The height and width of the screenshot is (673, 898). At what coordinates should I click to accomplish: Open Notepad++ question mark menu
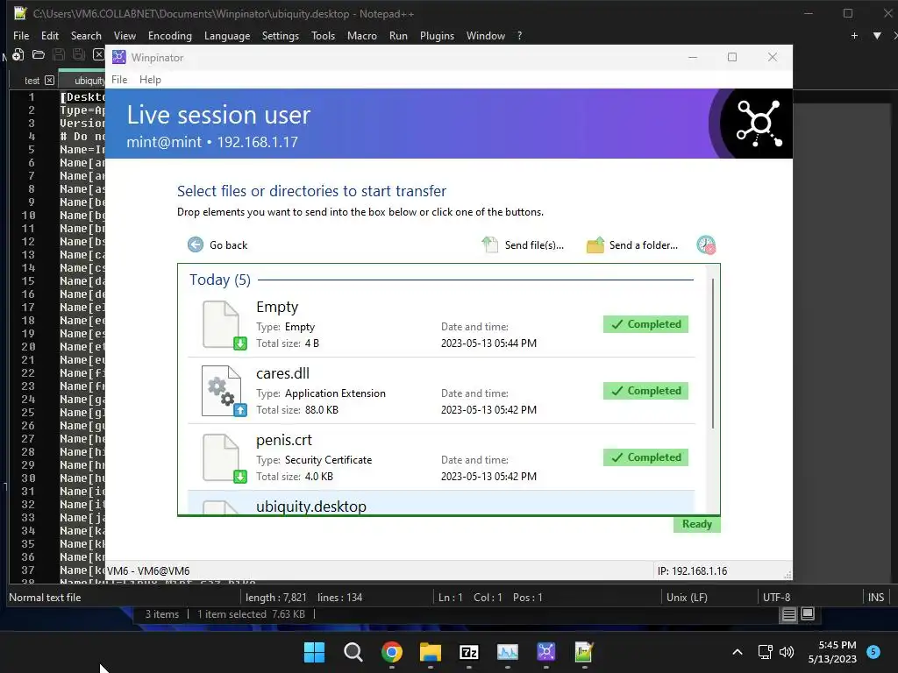(x=519, y=35)
